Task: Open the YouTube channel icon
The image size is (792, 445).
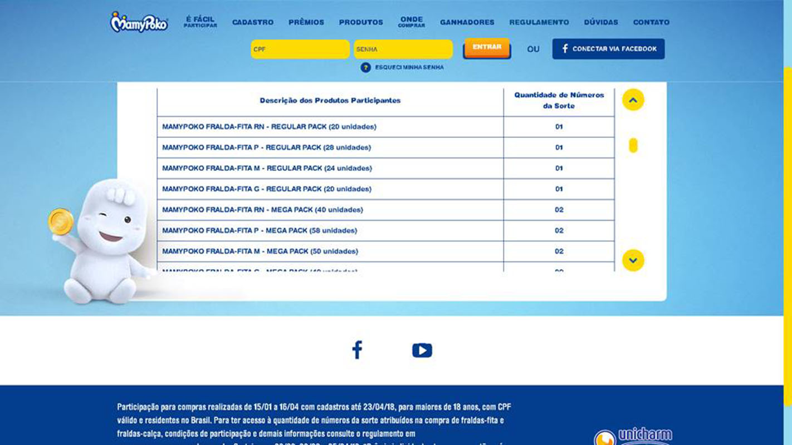Action: (422, 350)
